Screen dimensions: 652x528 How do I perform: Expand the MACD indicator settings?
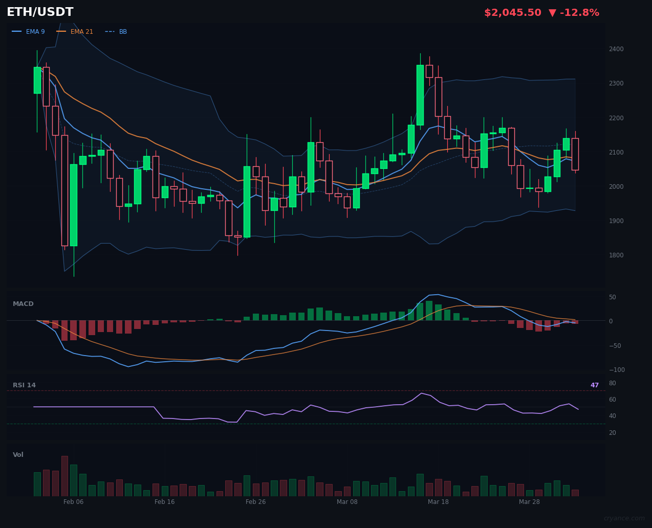click(23, 303)
